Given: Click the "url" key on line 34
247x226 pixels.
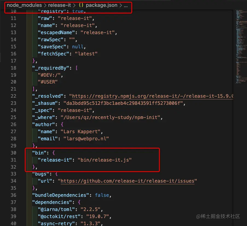Looking at the screenshot, I should point(45,181).
